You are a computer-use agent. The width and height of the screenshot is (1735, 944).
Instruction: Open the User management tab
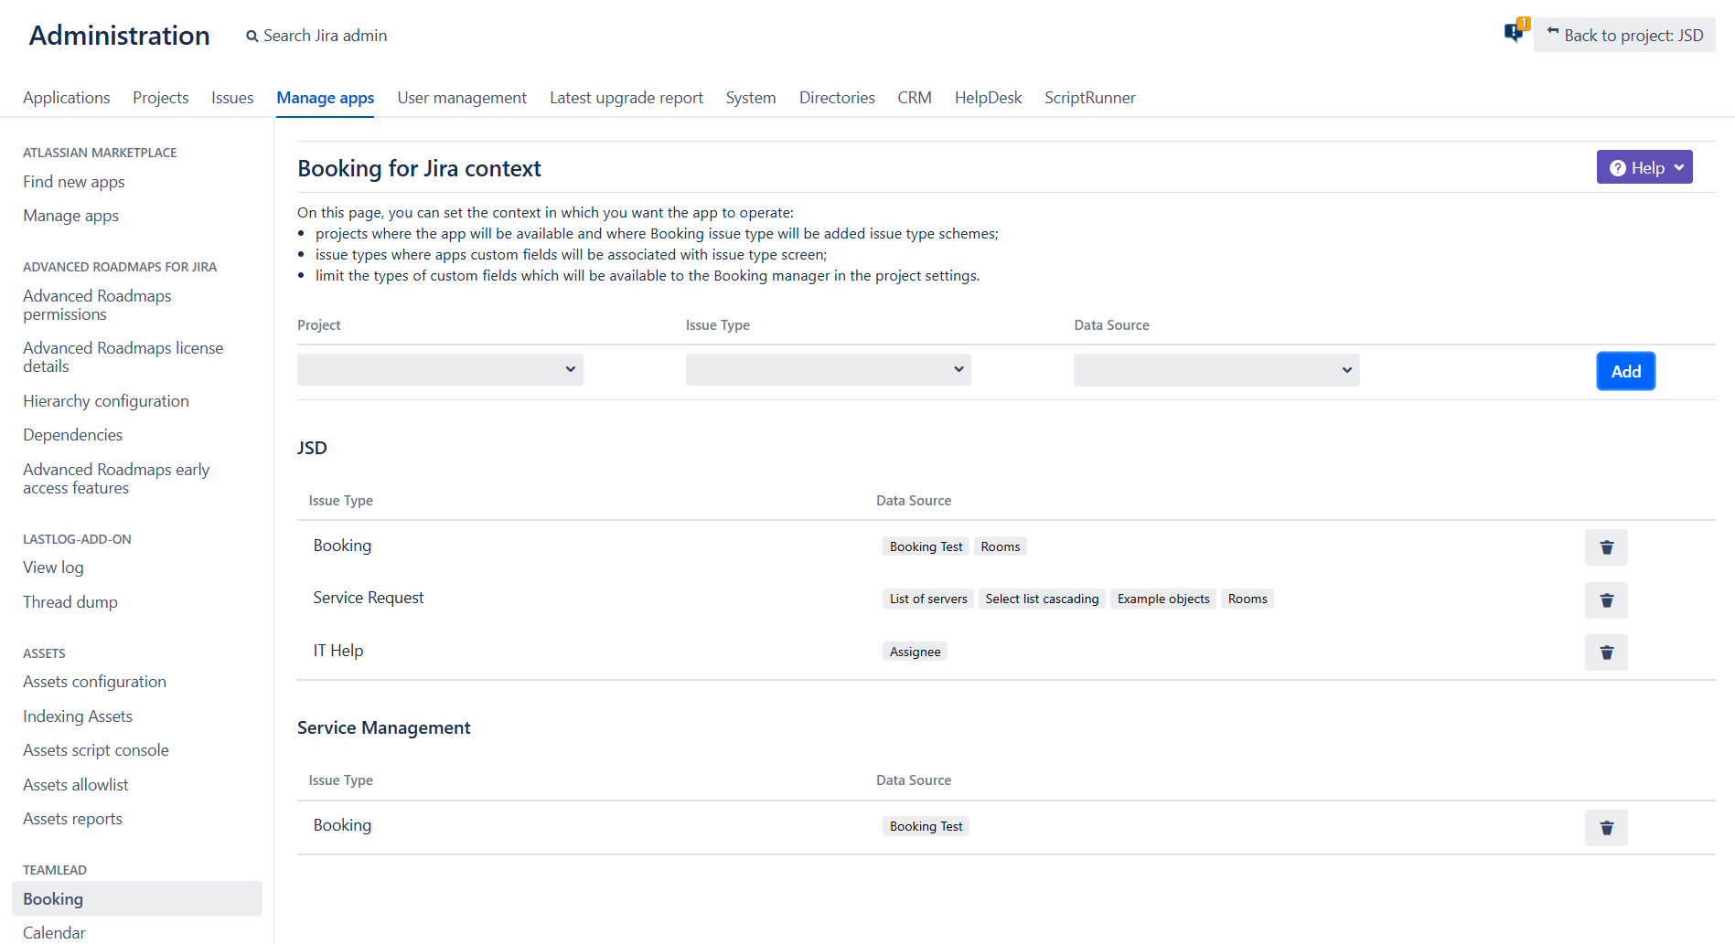click(x=462, y=98)
